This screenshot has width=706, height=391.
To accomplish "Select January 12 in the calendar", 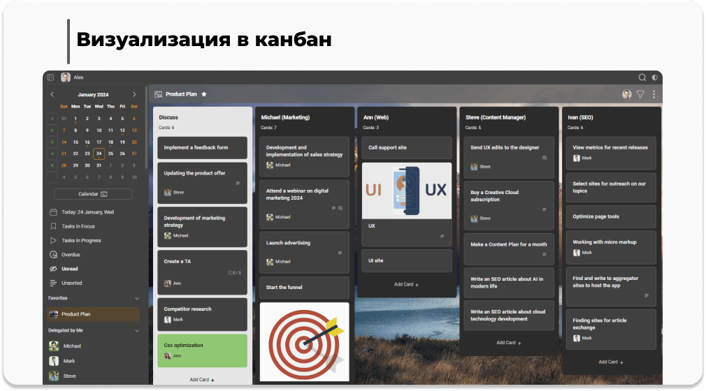I will 122,131.
